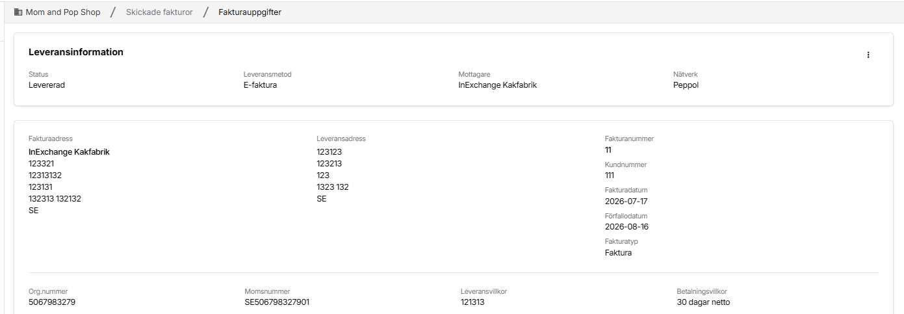
Task: Click the Förfallodatum label
Action: click(x=626, y=216)
